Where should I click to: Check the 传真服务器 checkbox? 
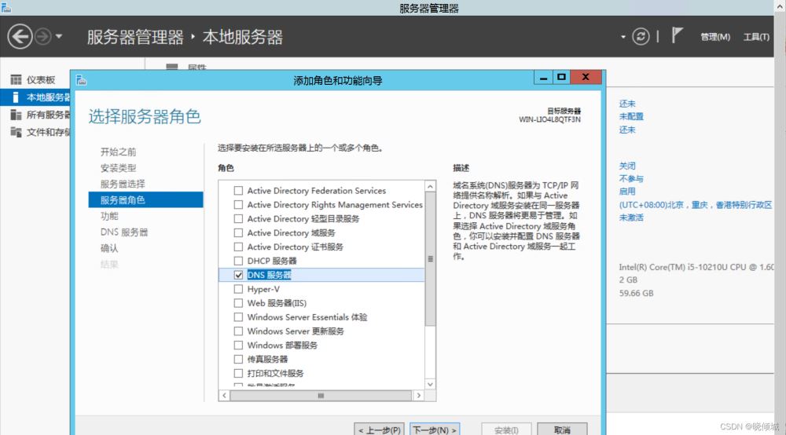[x=238, y=359]
